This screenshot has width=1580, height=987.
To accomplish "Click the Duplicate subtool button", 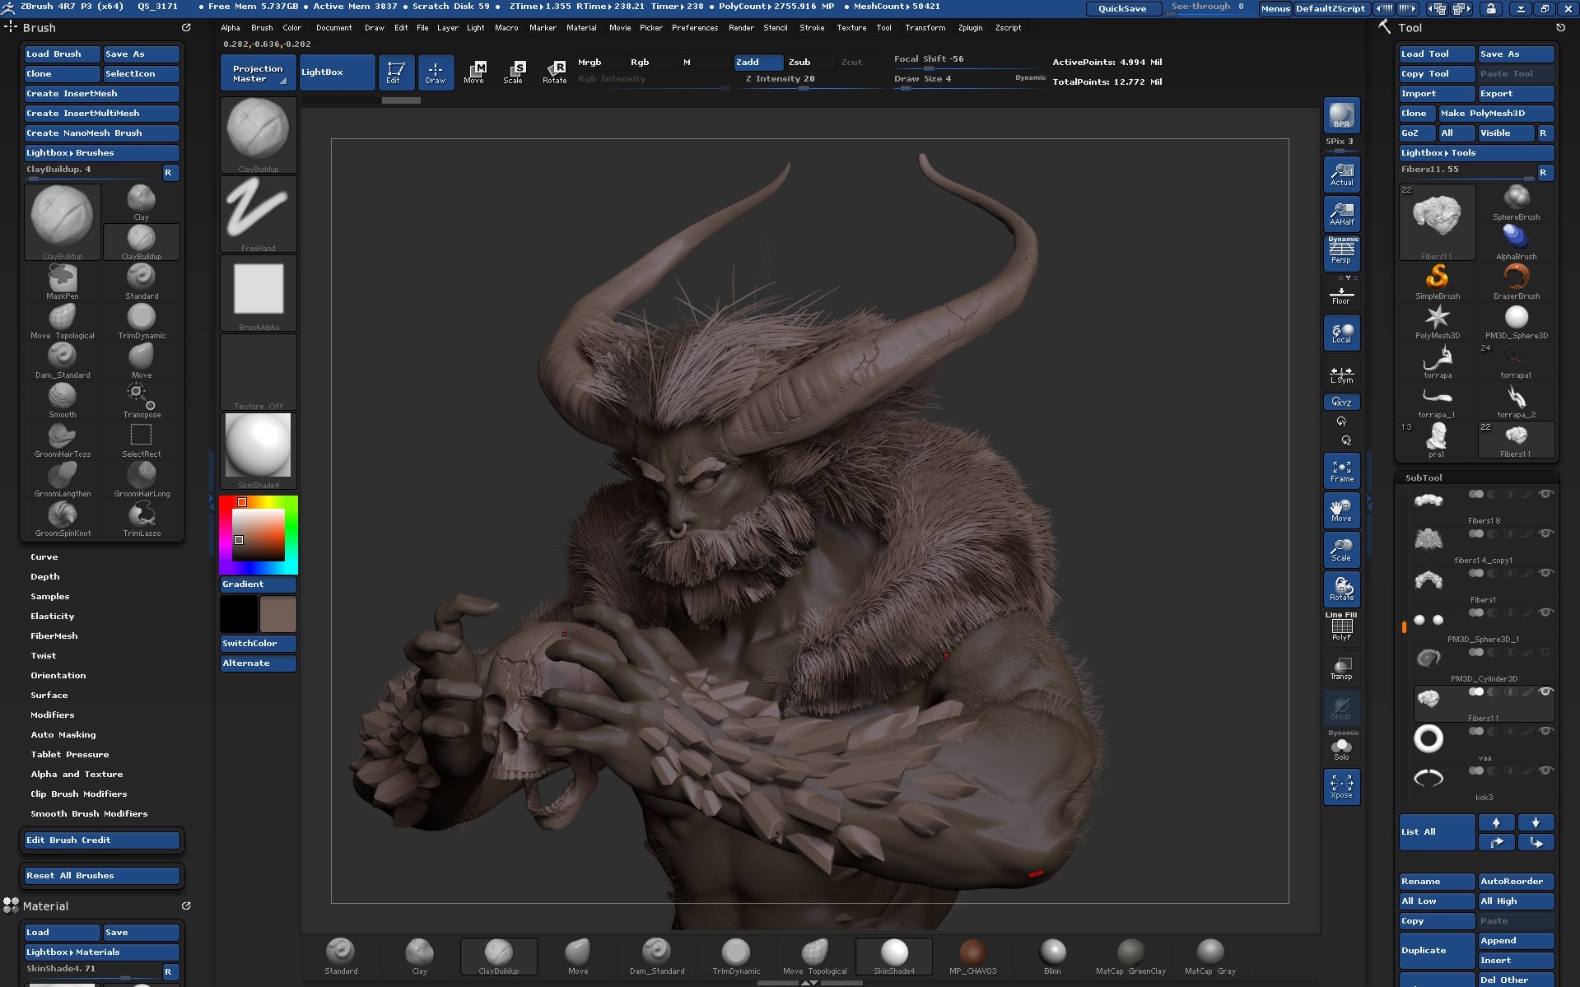I will pos(1436,950).
